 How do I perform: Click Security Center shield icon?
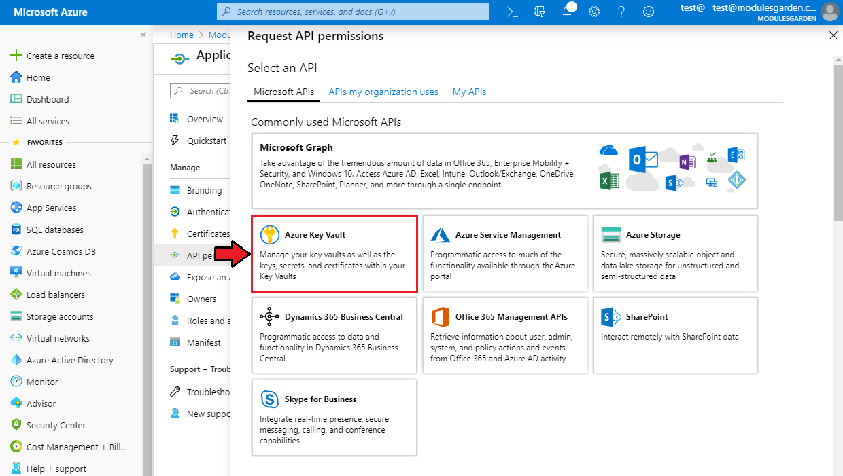click(16, 425)
